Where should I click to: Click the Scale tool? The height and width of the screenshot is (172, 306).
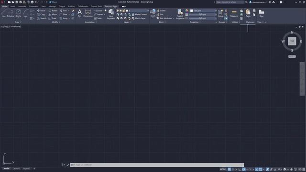[x=53, y=18]
